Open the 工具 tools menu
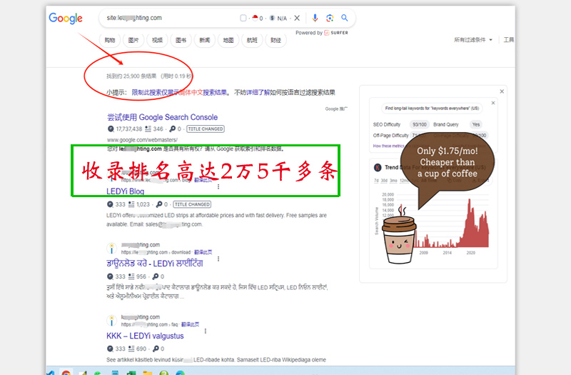Image resolution: width=571 pixels, height=375 pixels. pyautogui.click(x=508, y=40)
